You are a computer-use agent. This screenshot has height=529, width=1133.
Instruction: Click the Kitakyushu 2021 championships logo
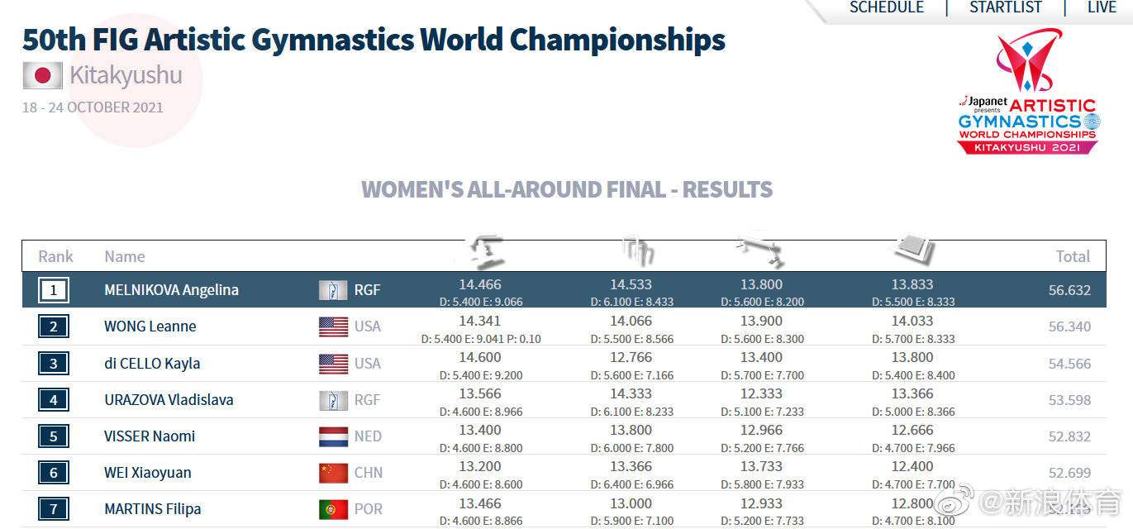coord(1027,91)
